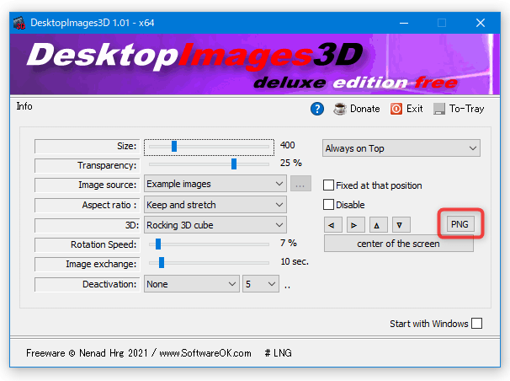510x381 pixels.
Task: Open the Deactivation number dropdown showing 5
Action: click(x=261, y=284)
